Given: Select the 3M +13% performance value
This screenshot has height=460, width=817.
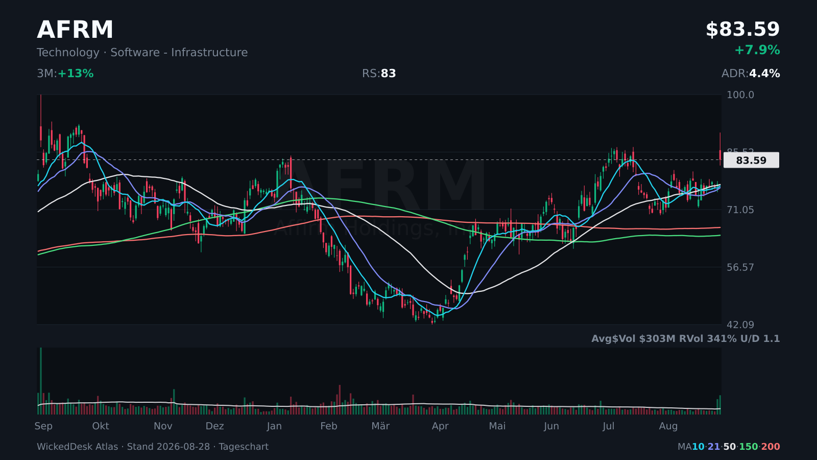Looking at the screenshot, I should tap(65, 74).
